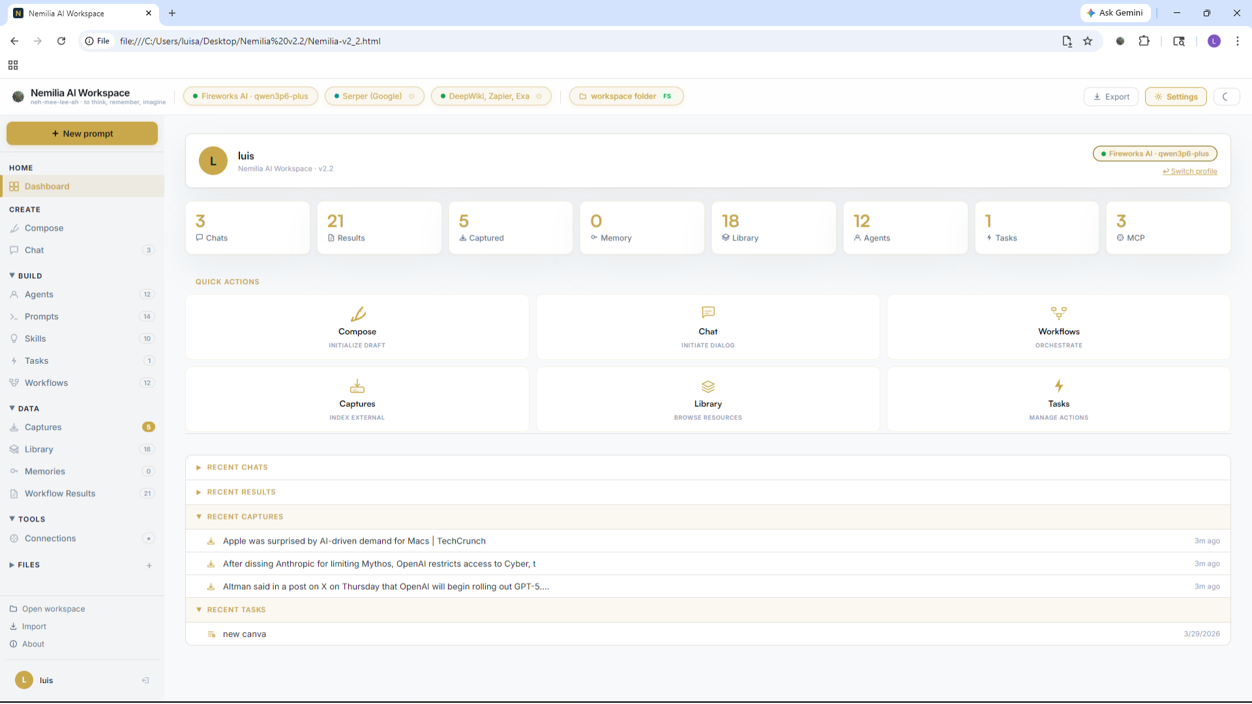1252x704 pixels.
Task: Toggle dark mode with moon button
Action: [x=1226, y=96]
